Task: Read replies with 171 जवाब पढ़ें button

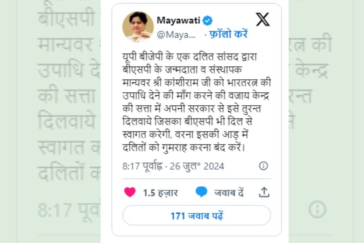Action: coord(197,215)
